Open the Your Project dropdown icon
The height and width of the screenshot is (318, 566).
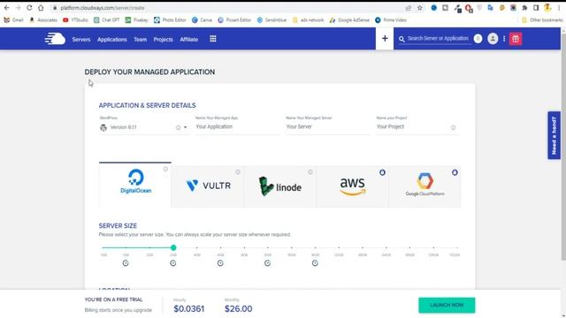tap(453, 127)
